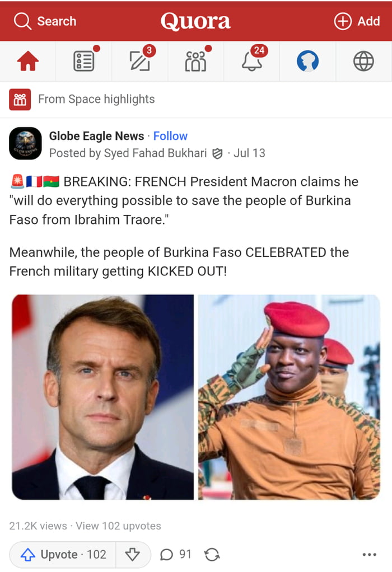Open your profile avatar
The height and width of the screenshot is (572, 392).
click(x=307, y=62)
